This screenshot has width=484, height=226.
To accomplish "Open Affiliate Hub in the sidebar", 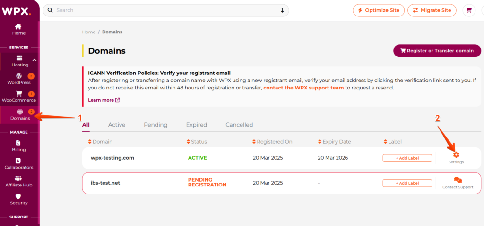I will pyautogui.click(x=18, y=182).
